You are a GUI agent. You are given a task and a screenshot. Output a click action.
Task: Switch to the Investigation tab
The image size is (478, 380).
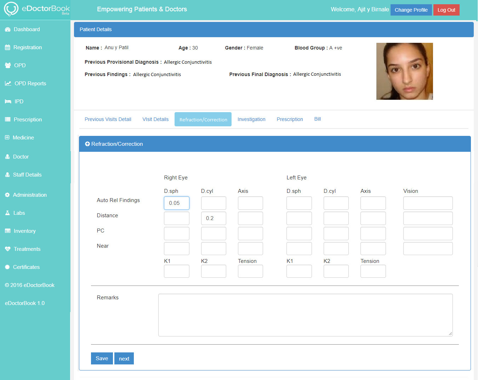[251, 119]
